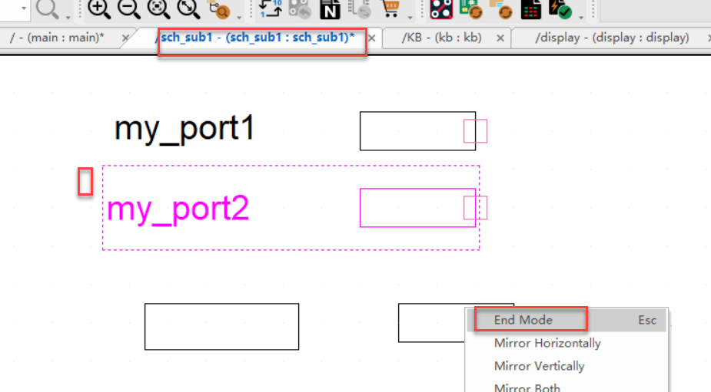Select Mirror Vertically menu entry

point(539,366)
